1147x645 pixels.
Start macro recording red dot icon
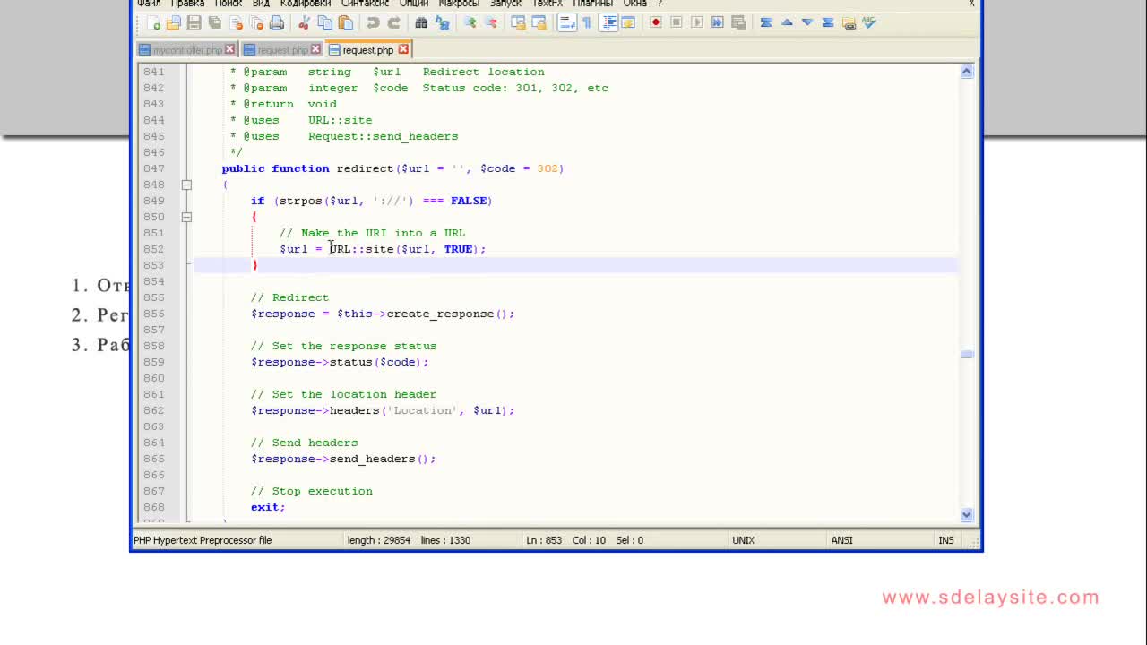[x=656, y=22]
